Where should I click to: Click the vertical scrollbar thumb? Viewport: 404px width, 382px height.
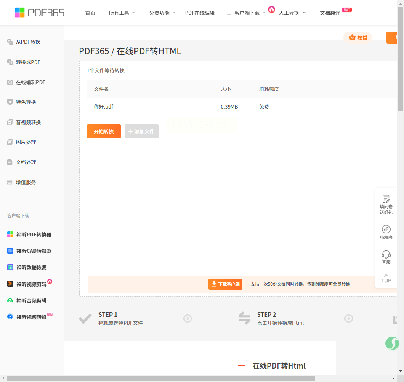(400, 59)
